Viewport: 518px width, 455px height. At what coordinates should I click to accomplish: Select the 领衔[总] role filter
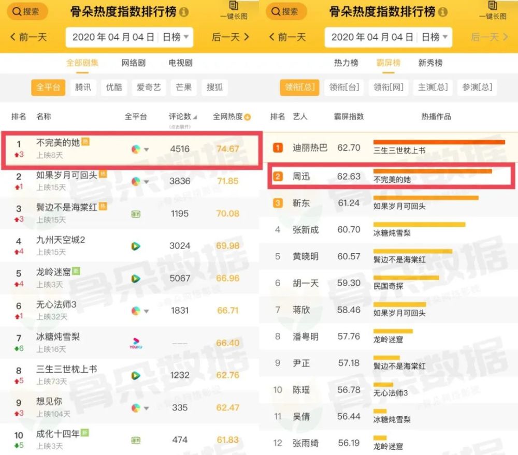click(x=299, y=87)
